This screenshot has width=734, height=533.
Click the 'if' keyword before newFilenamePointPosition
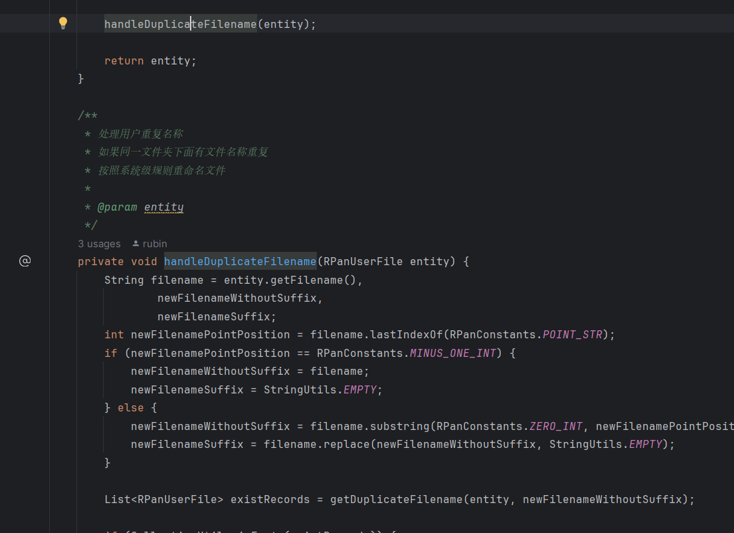(111, 353)
